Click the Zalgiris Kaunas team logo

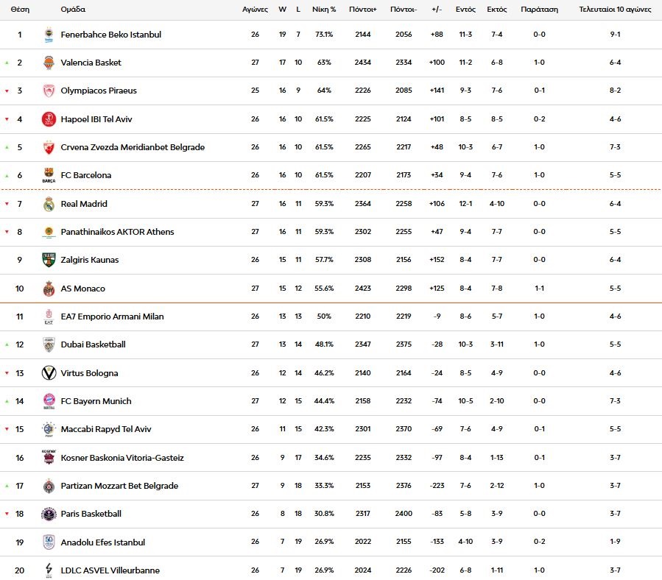[x=49, y=260]
